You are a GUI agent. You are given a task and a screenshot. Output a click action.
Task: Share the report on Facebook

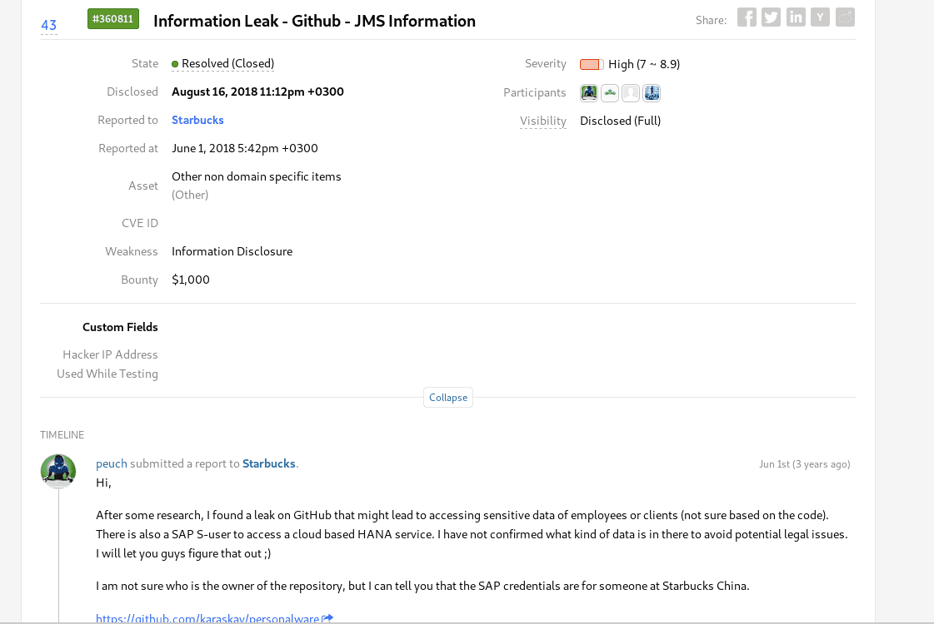tap(746, 17)
